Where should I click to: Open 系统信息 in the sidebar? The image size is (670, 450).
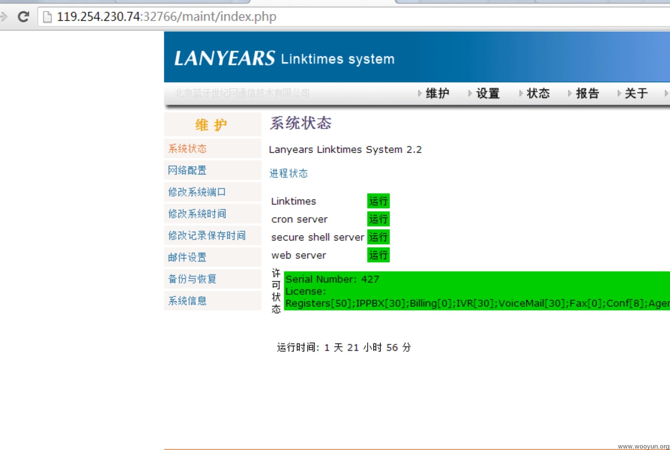click(x=213, y=301)
